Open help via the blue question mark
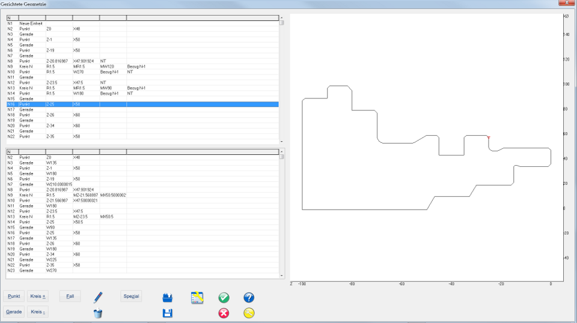This screenshot has width=577, height=323. (249, 298)
